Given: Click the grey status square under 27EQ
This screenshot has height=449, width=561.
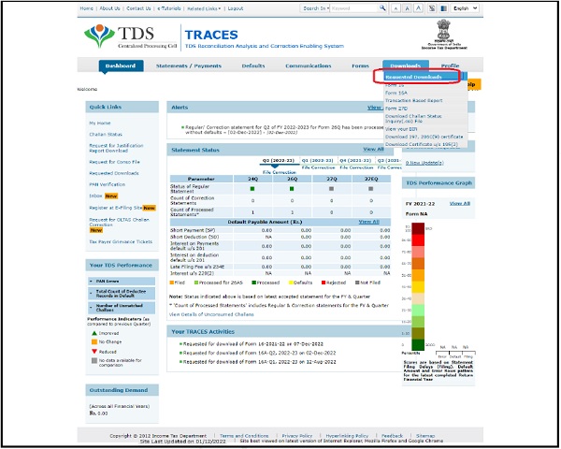Looking at the screenshot, I should click(370, 189).
